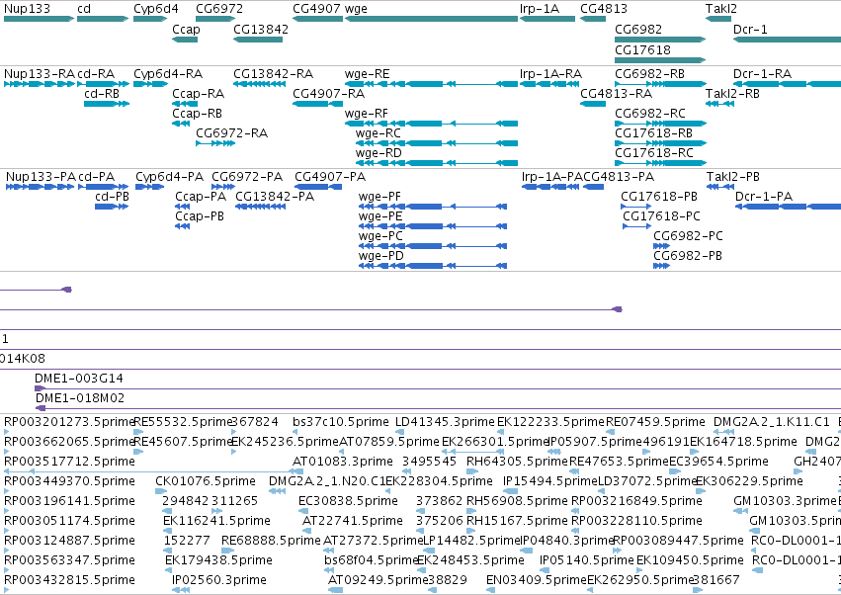Open the Dcr-1-PA protein label
The height and width of the screenshot is (595, 841).
tap(764, 197)
